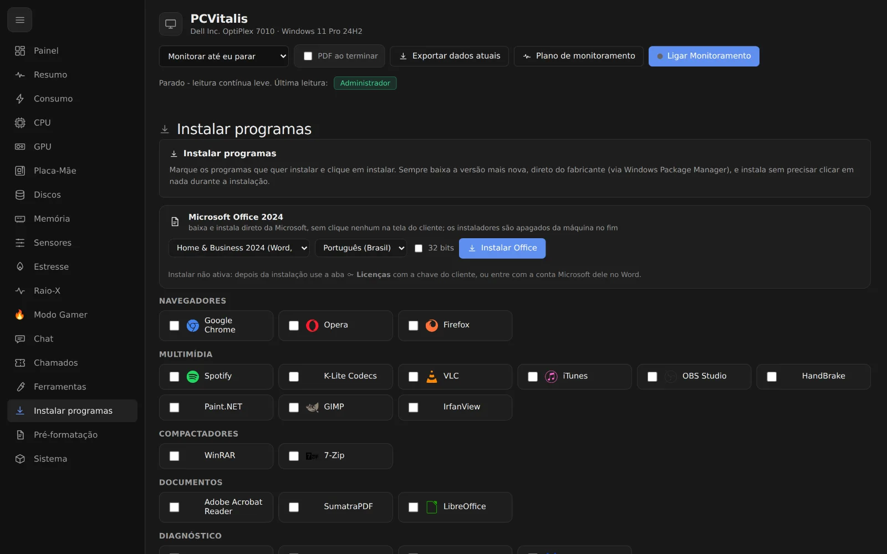
Task: Select Instalar programas in the sidebar
Action: tap(73, 411)
